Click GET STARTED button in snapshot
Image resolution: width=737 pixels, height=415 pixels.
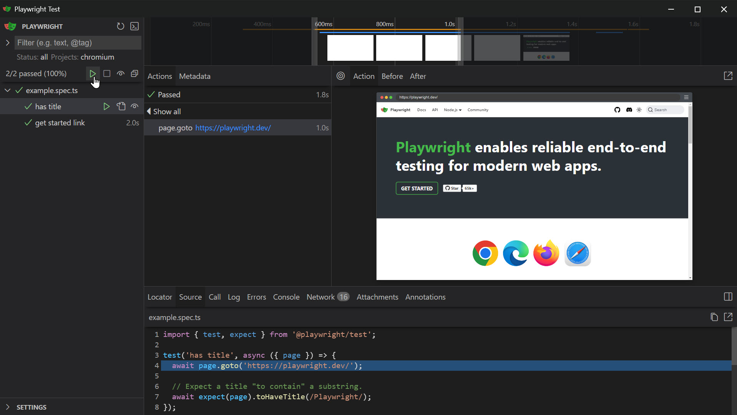point(417,188)
